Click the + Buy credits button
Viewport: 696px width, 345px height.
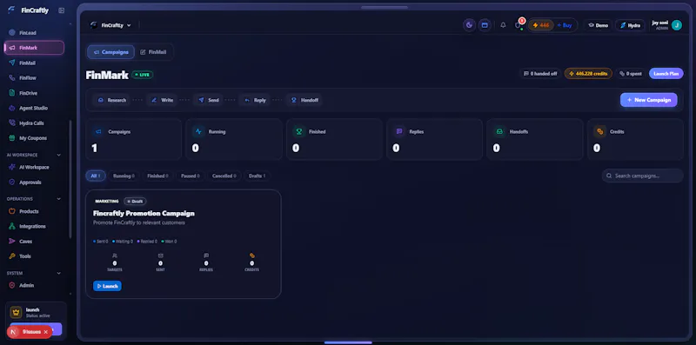565,25
